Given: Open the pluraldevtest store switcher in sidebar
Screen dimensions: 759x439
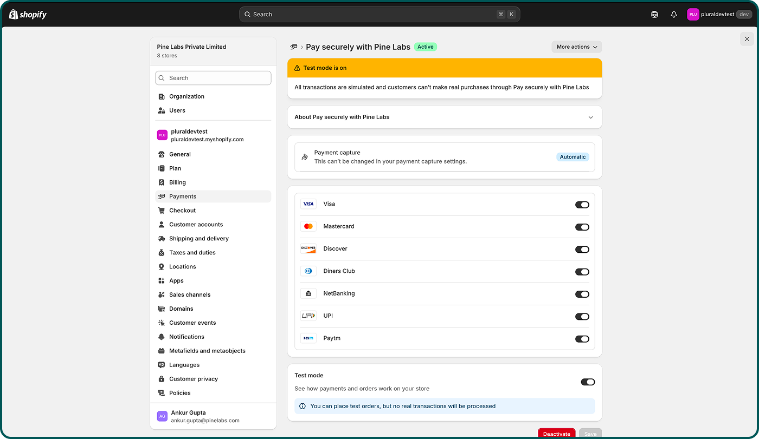Looking at the screenshot, I should (x=213, y=135).
